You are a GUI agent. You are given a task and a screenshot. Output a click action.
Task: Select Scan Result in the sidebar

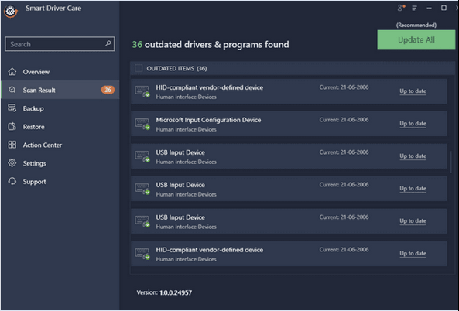(60, 90)
